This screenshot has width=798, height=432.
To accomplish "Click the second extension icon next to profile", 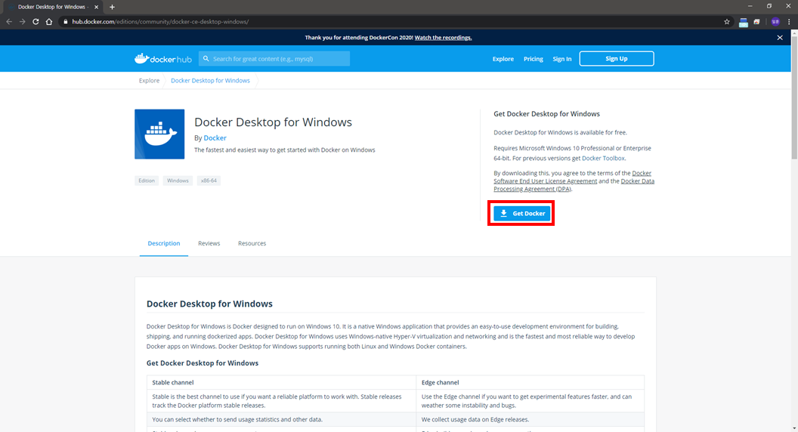I will (757, 22).
